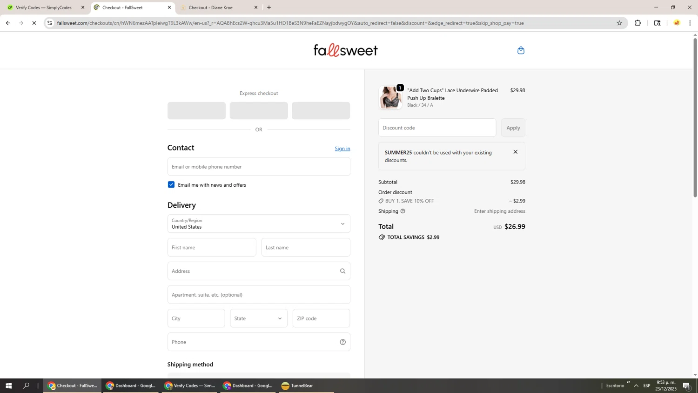The height and width of the screenshot is (393, 698).
Task: Switch to second Dashboard - Google taskbar window
Action: [248, 386]
